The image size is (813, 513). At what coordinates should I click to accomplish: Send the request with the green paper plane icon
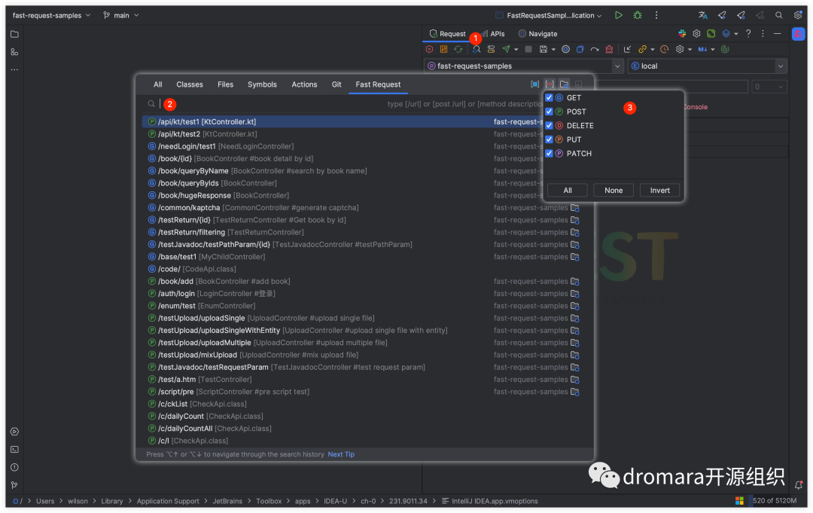[x=506, y=49]
